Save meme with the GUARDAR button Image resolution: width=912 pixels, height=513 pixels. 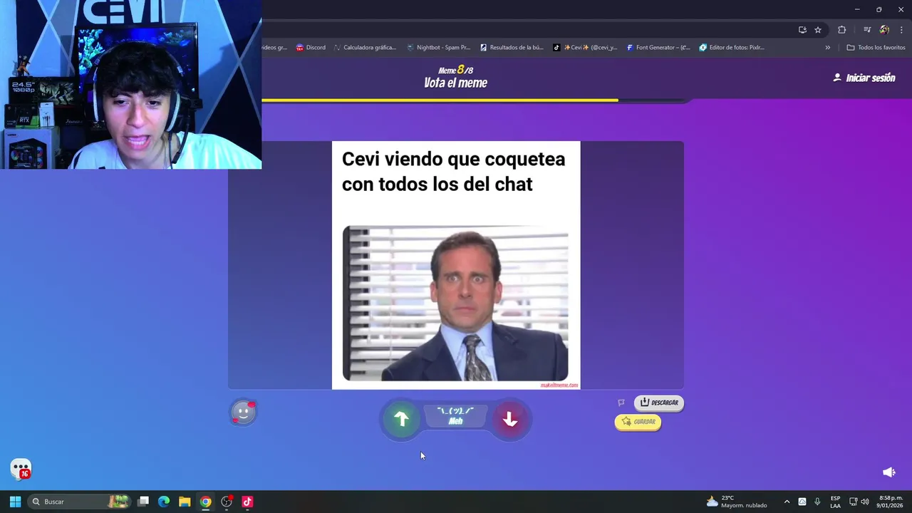638,422
